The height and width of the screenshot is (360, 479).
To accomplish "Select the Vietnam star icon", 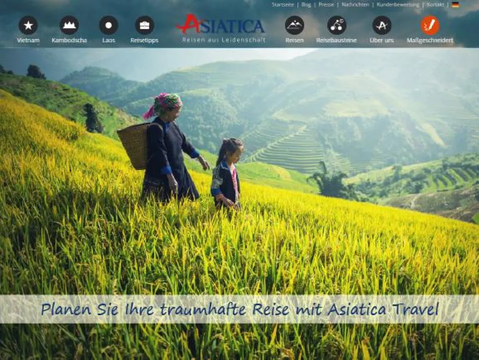I will pyautogui.click(x=28, y=25).
